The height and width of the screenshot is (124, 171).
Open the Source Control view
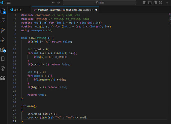coord(3,30)
